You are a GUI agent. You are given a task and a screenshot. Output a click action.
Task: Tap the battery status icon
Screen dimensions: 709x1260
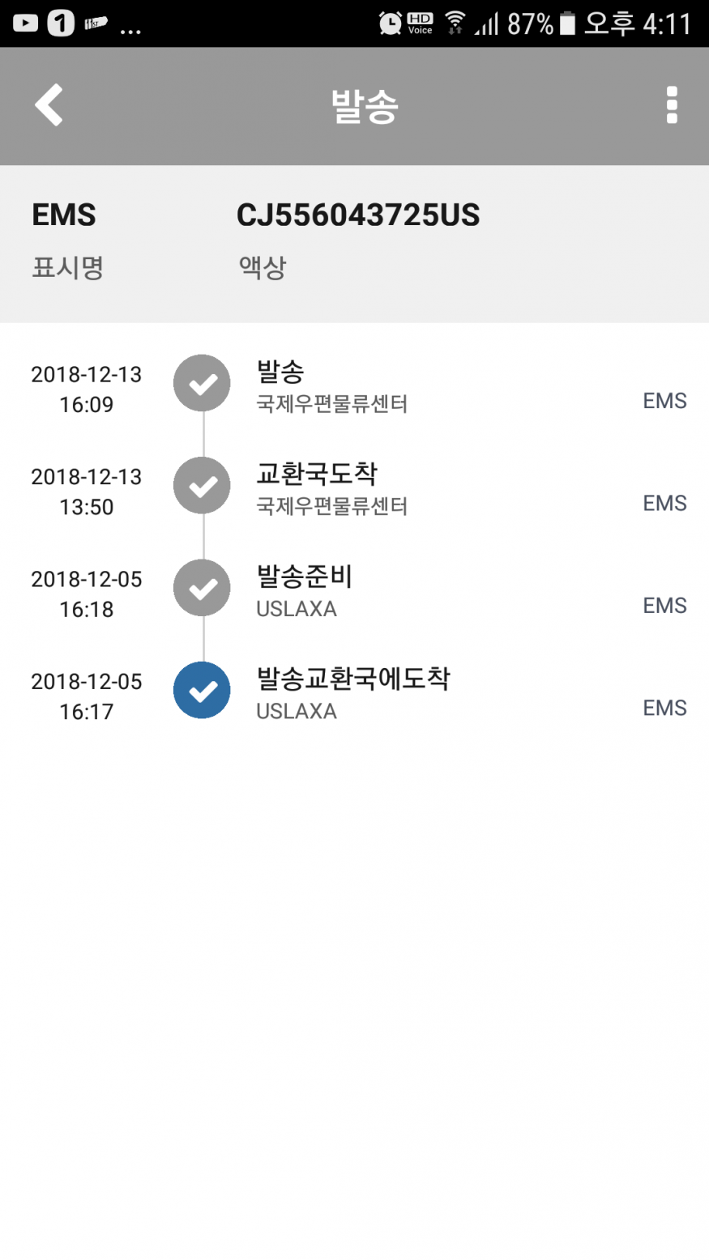[x=568, y=23]
